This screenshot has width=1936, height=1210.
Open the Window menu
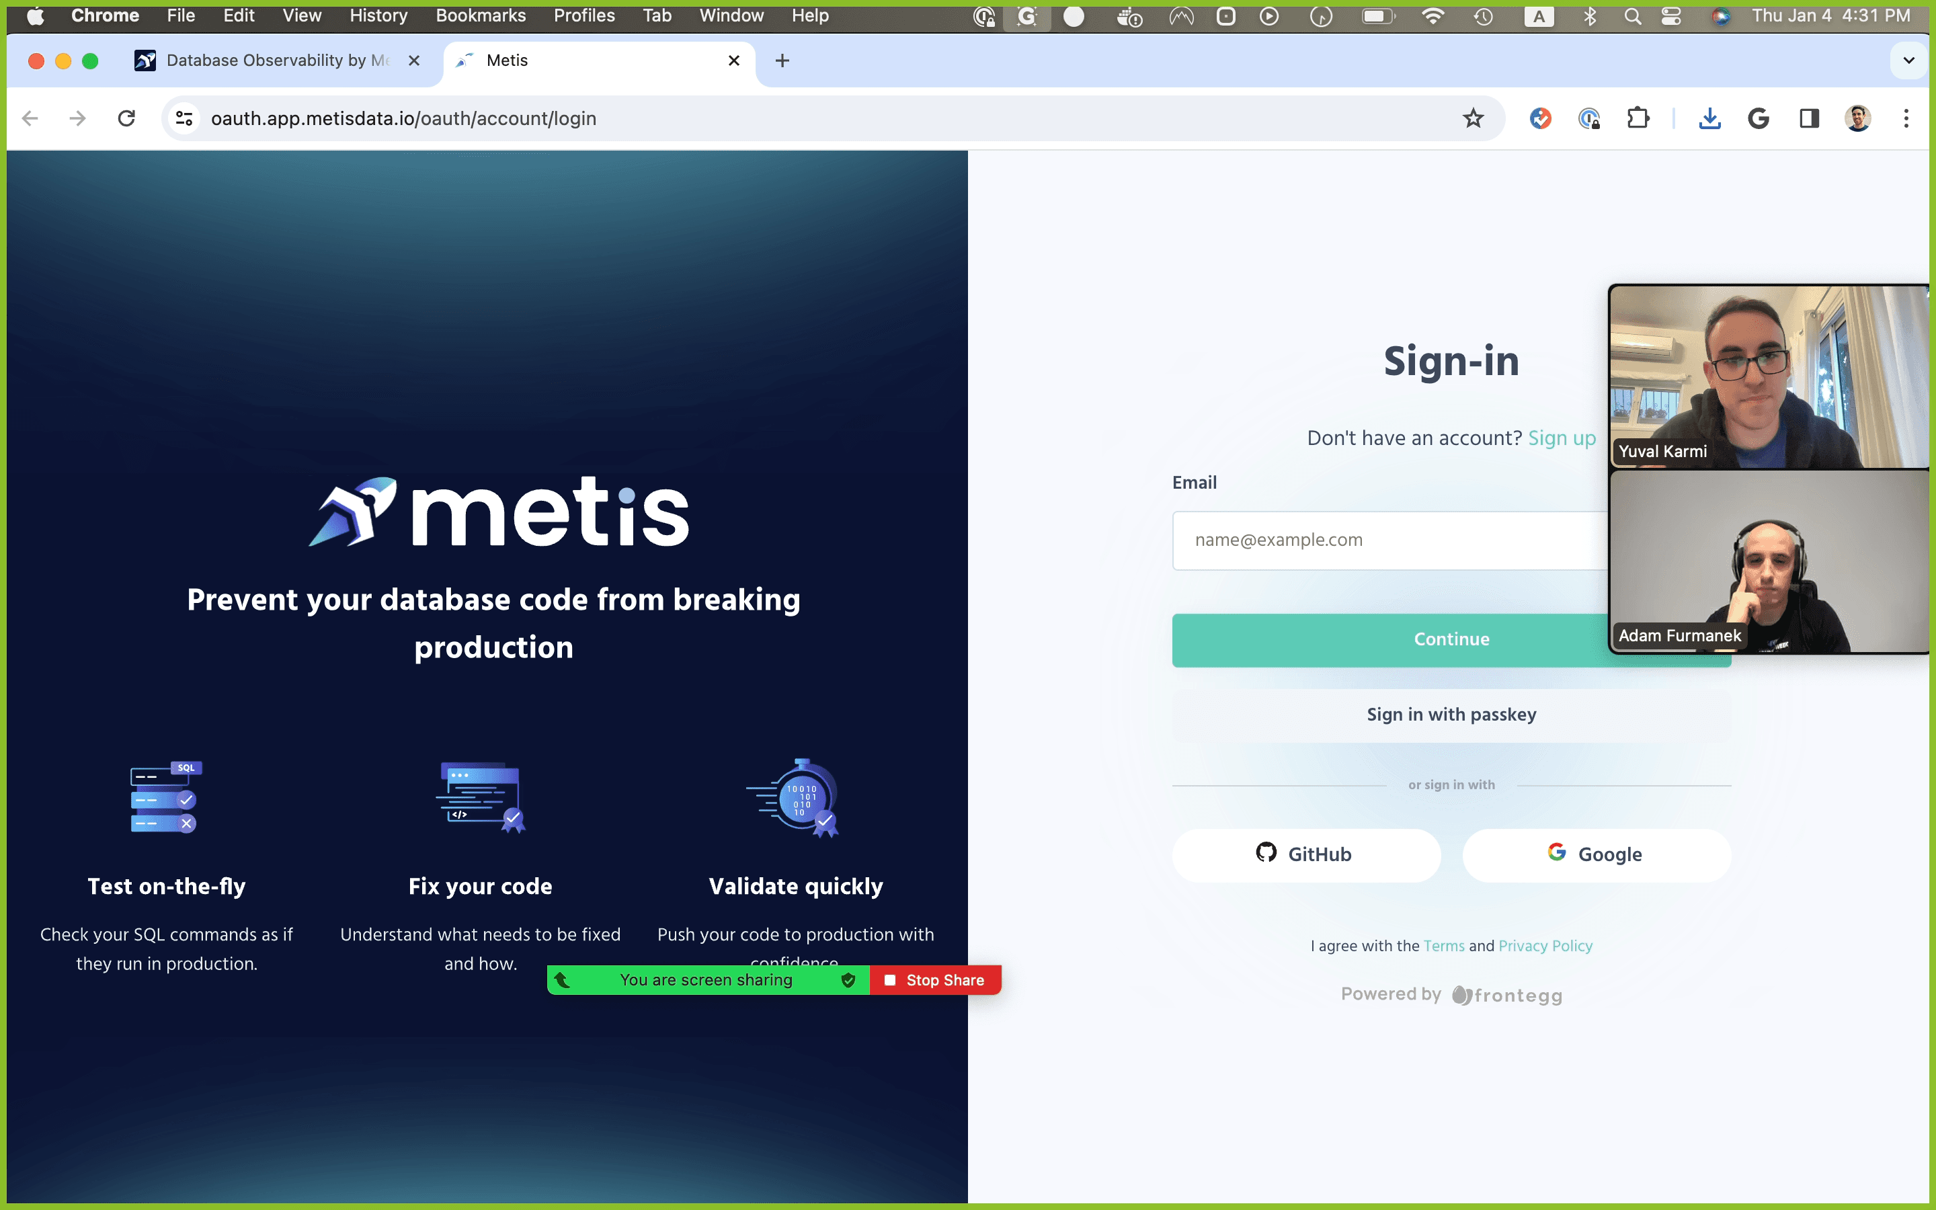pos(731,16)
